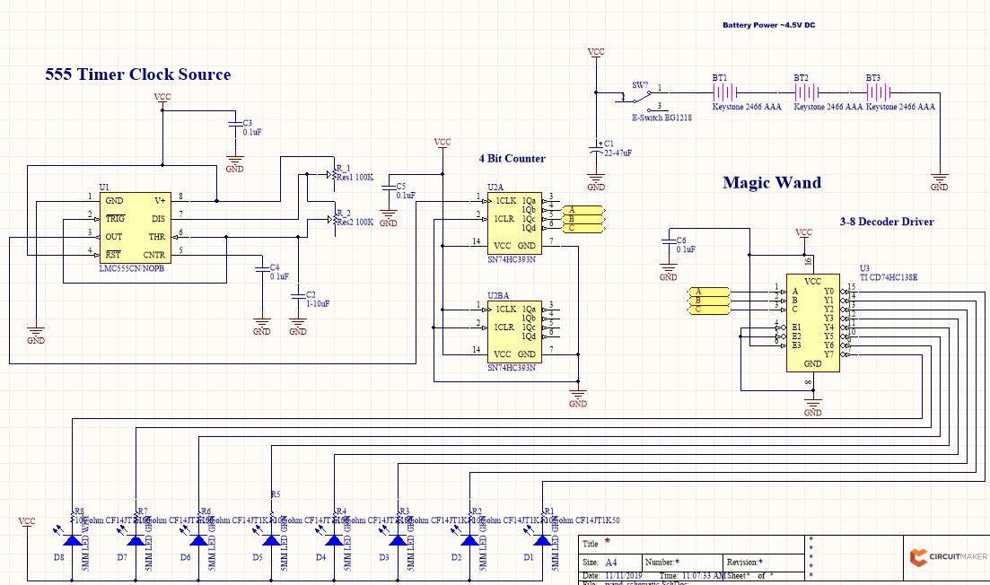Click capacitor C3 0.1uF symbol
The height and width of the screenshot is (585, 990).
pos(234,127)
